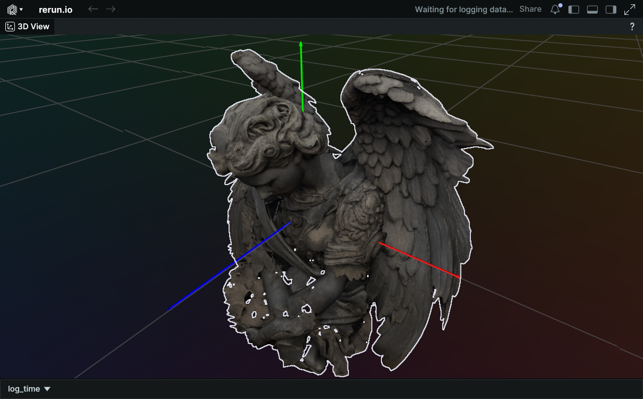Expand the viewer to fullscreen
The image size is (643, 399).
(x=630, y=10)
